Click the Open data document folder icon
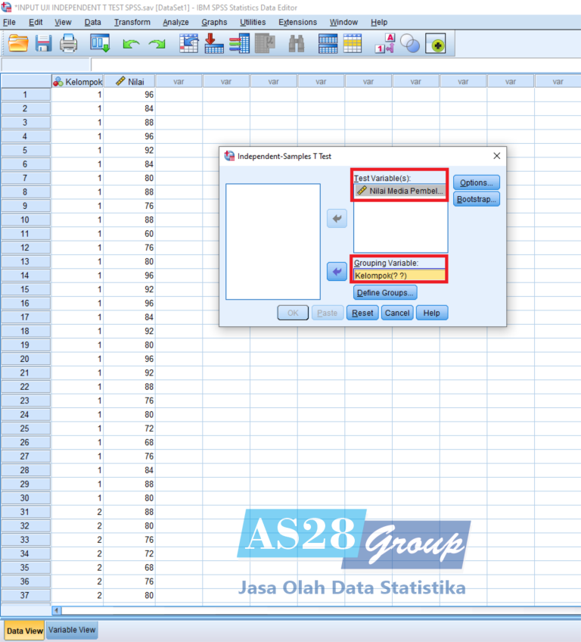The width and height of the screenshot is (581, 642). [x=18, y=44]
